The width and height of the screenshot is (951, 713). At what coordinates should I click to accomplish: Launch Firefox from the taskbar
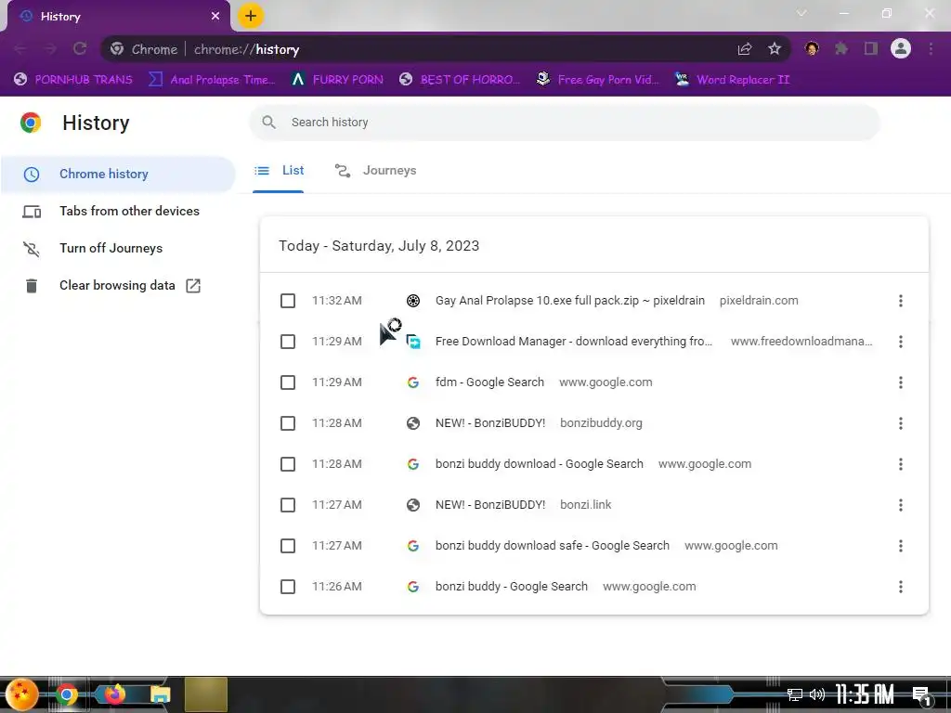coord(114,694)
